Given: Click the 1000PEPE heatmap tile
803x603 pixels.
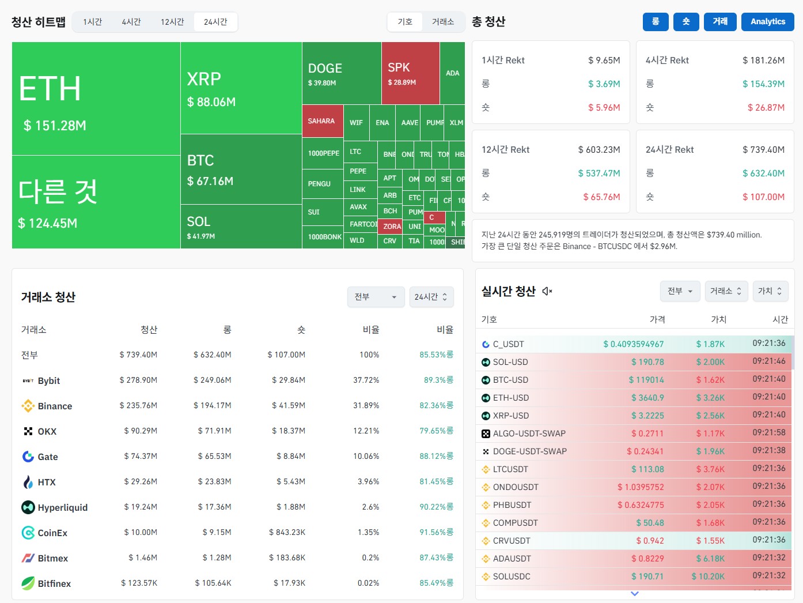Looking at the screenshot, I should (x=323, y=153).
